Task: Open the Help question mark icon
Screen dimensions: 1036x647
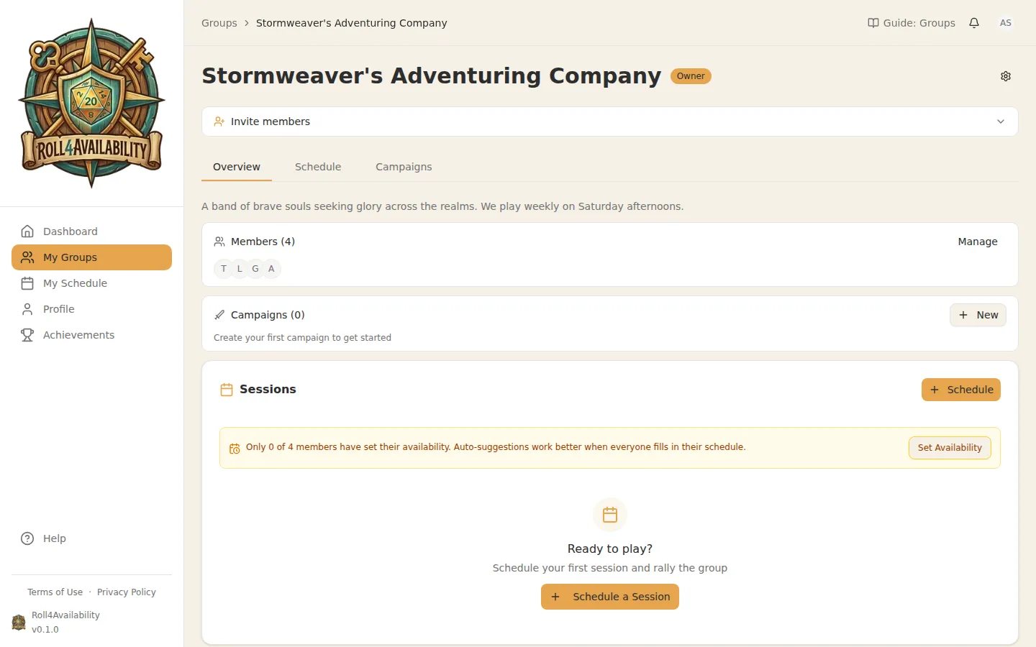Action: (x=27, y=538)
